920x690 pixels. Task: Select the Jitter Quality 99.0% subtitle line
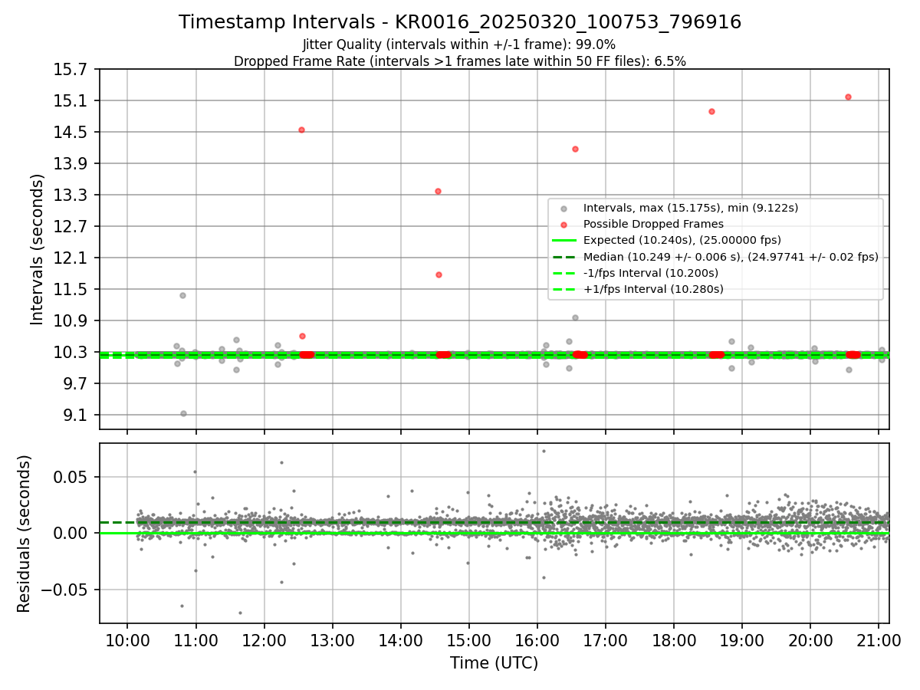click(459, 44)
